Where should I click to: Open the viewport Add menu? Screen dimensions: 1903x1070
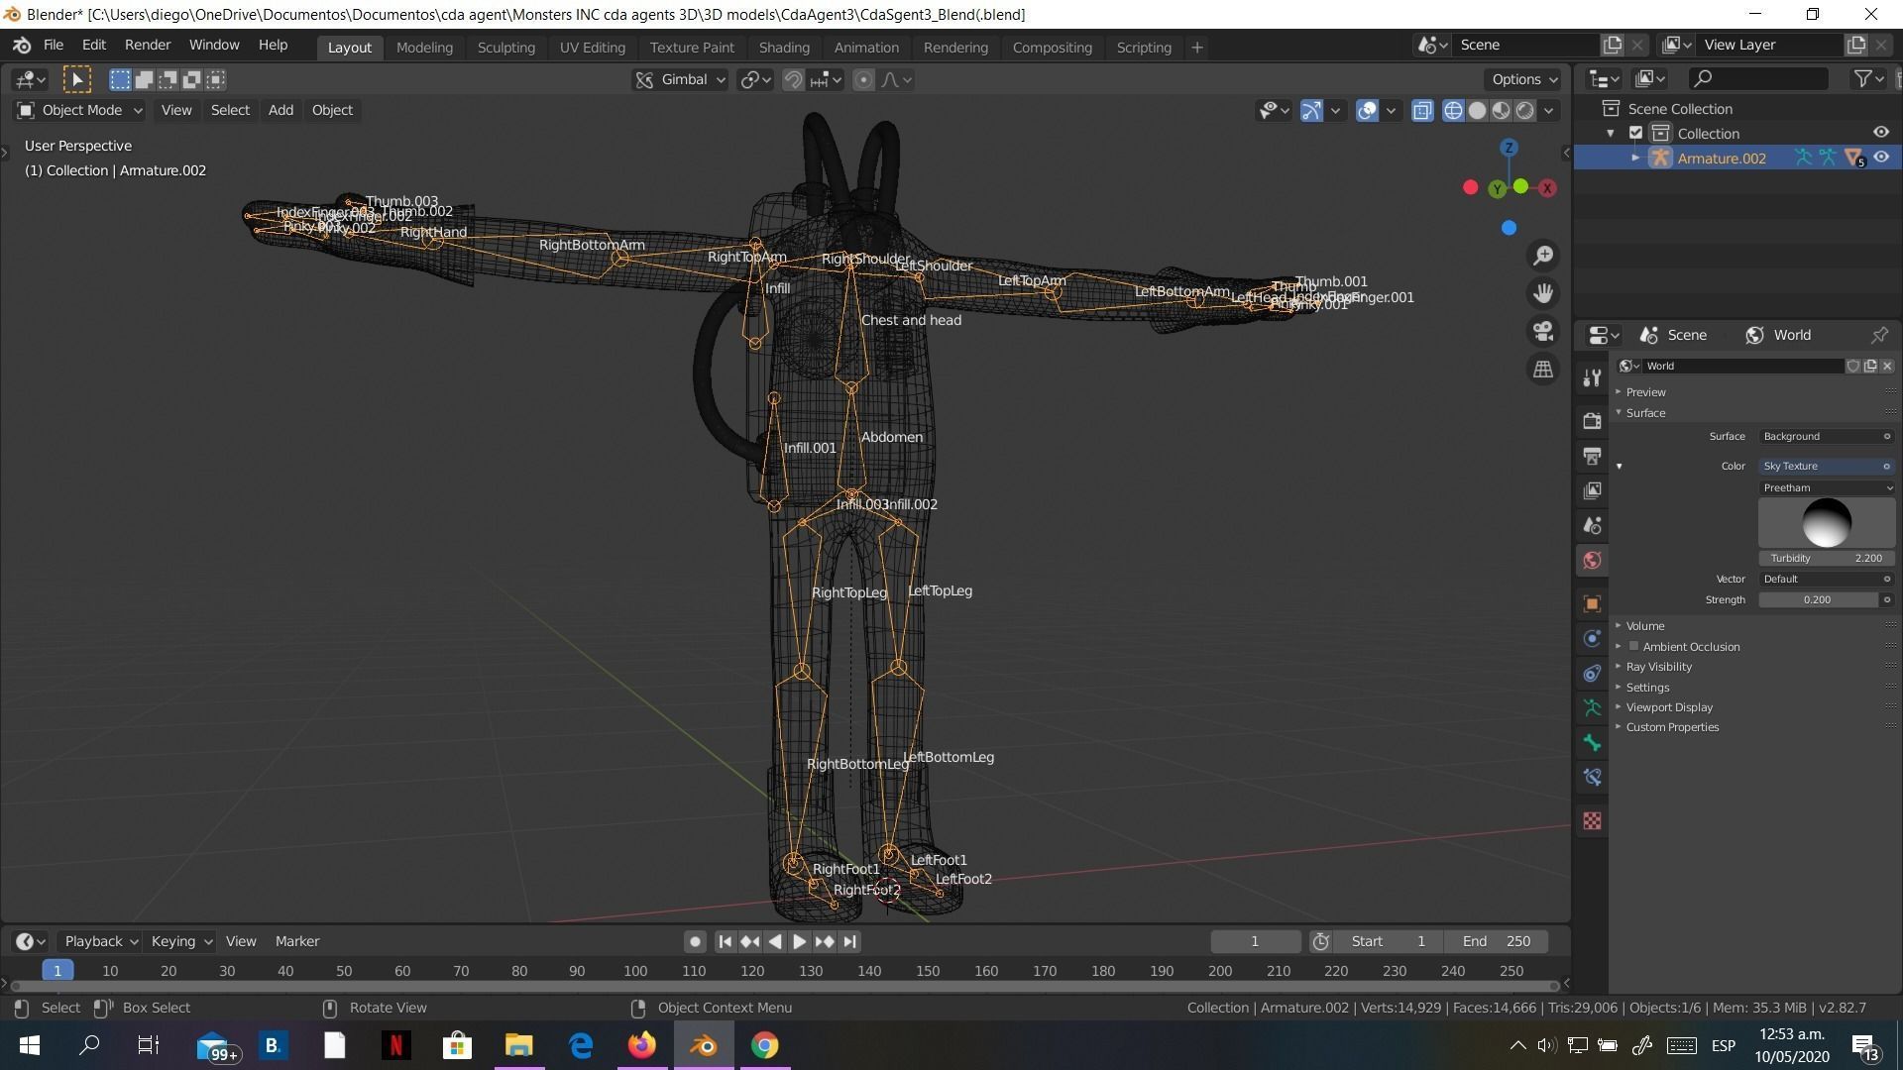click(280, 110)
